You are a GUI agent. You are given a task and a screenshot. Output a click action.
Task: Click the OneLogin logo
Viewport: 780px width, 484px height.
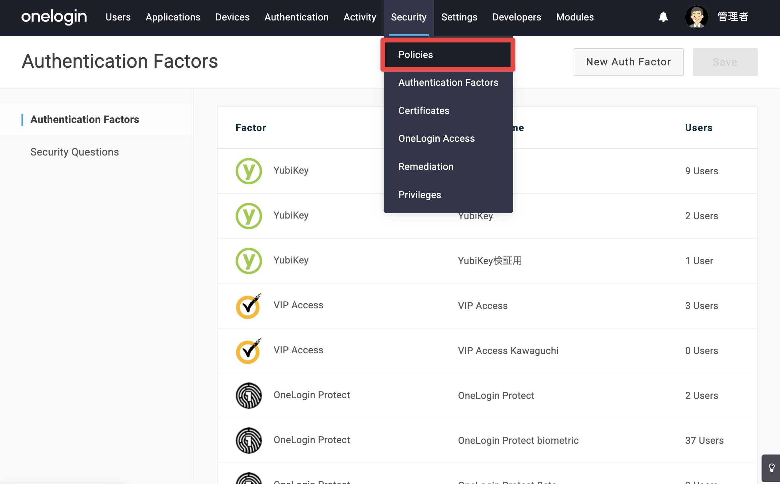[54, 17]
